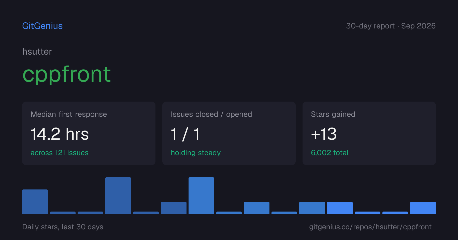The width and height of the screenshot is (458, 240).
Task: Click the first bar in daily stars chart
Action: (x=35, y=202)
